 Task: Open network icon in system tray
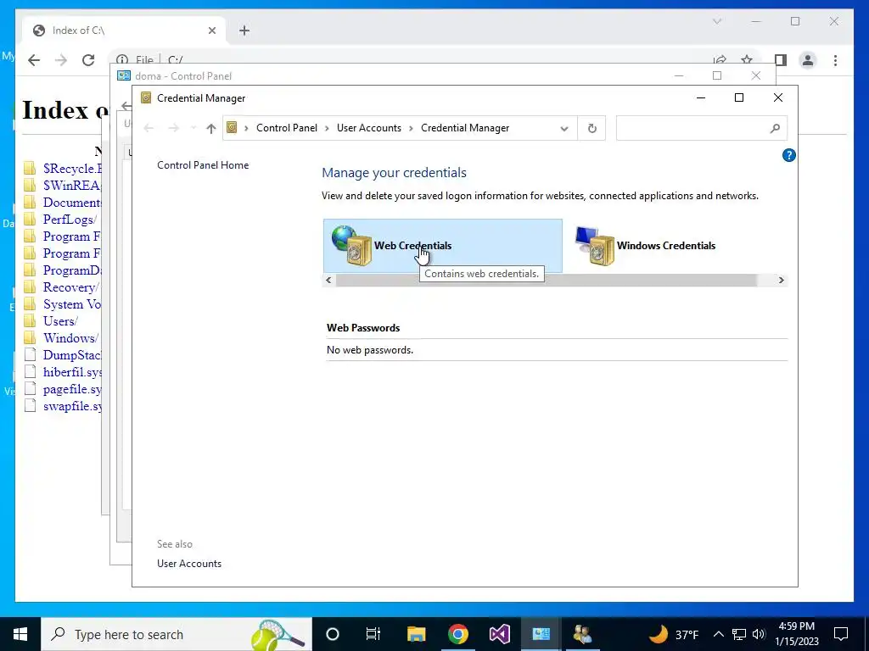[x=739, y=634]
